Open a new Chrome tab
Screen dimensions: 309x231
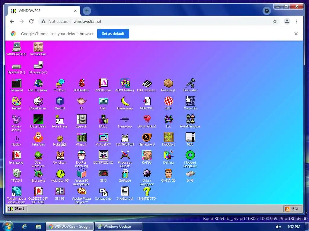87,11
